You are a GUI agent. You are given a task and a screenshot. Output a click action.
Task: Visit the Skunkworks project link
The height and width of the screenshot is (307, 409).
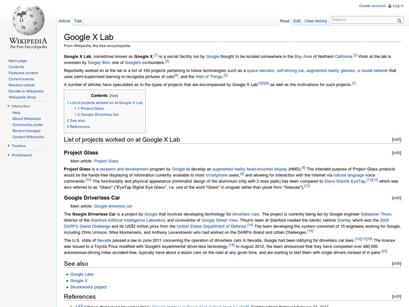pyautogui.click(x=88, y=287)
